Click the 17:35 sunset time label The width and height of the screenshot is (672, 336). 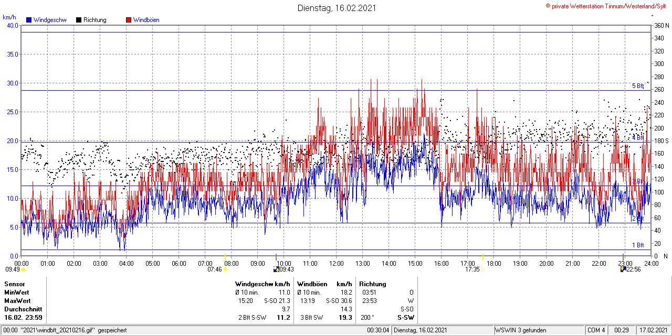point(472,269)
